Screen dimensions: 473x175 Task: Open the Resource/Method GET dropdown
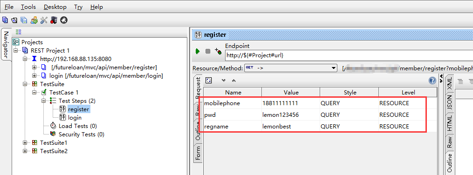pyautogui.click(x=290, y=68)
